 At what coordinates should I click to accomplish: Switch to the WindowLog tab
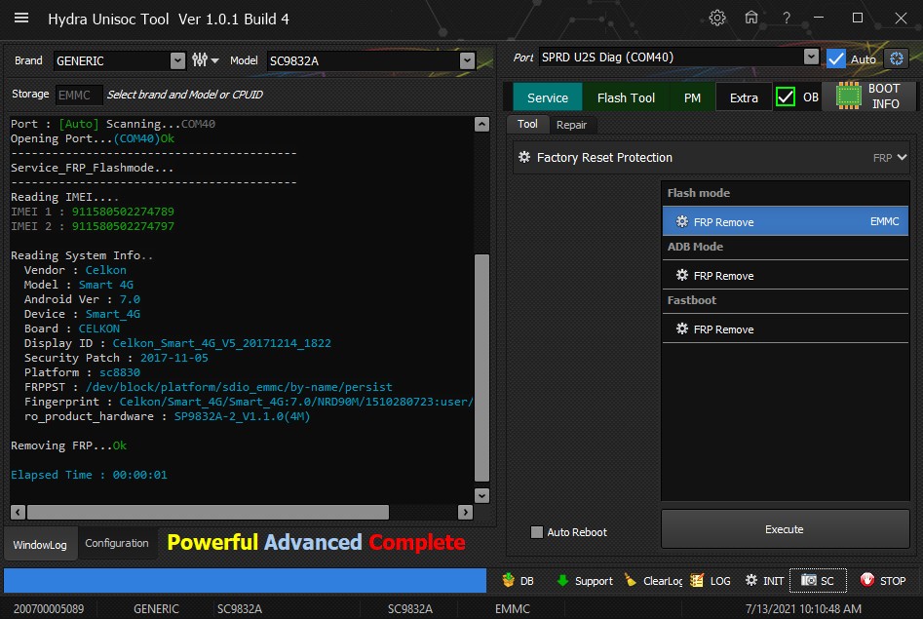point(40,544)
